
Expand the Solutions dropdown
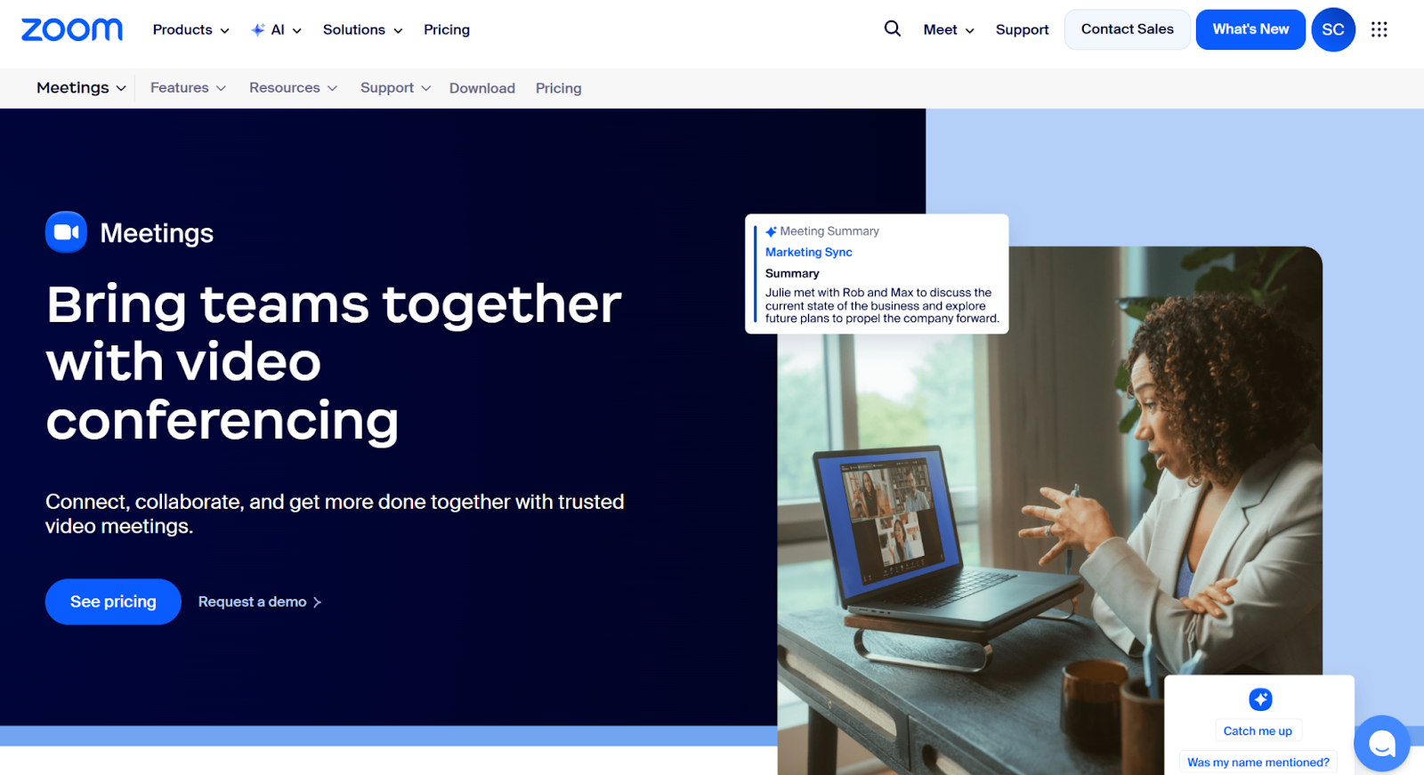[x=362, y=29]
